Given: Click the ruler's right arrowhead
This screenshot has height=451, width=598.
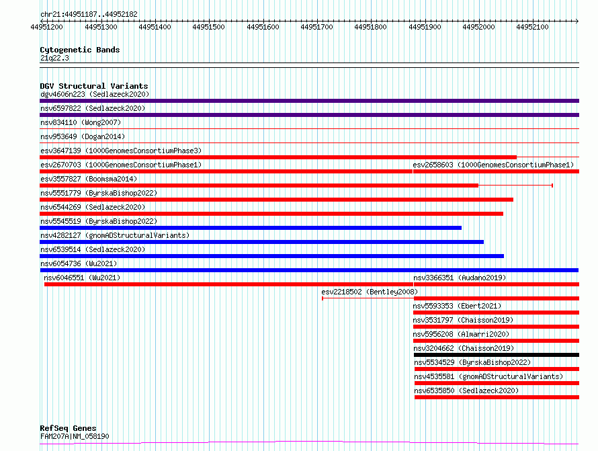Looking at the screenshot, I should point(577,21).
